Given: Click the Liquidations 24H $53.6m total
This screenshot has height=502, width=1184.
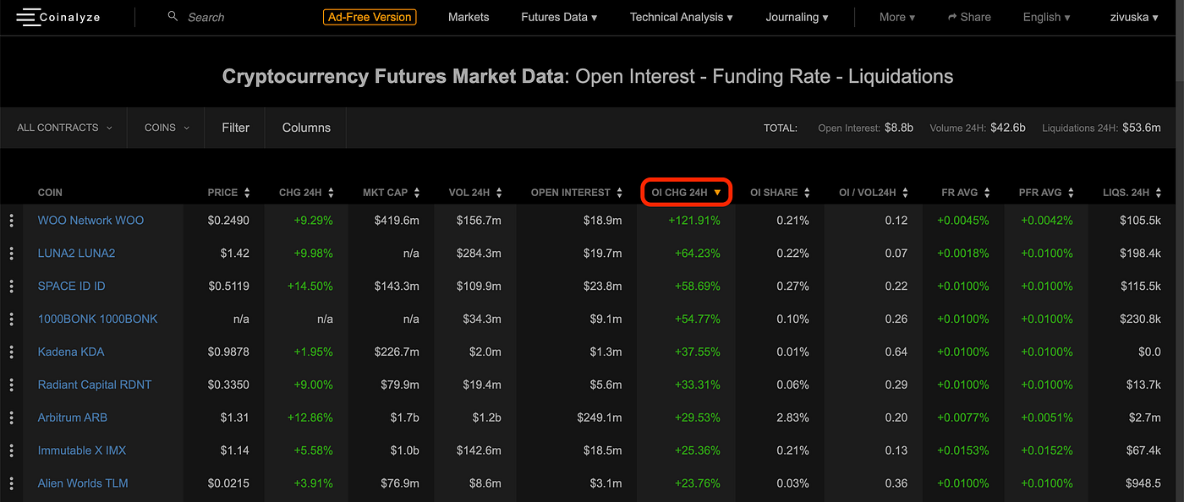Looking at the screenshot, I should click(x=1142, y=128).
